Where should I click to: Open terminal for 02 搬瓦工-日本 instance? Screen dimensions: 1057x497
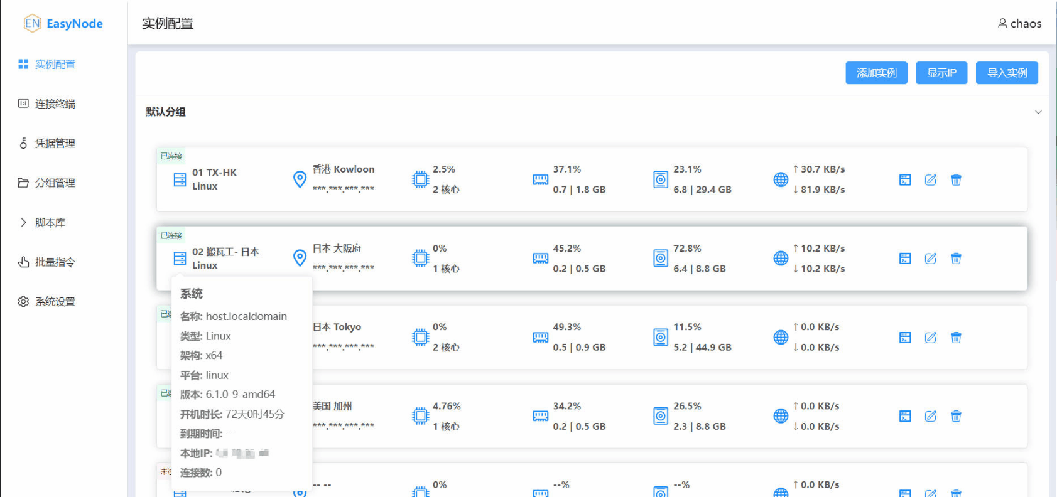coord(905,259)
